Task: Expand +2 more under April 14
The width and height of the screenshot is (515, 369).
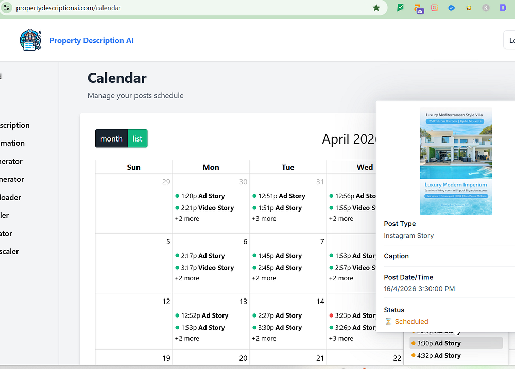Action: 264,339
